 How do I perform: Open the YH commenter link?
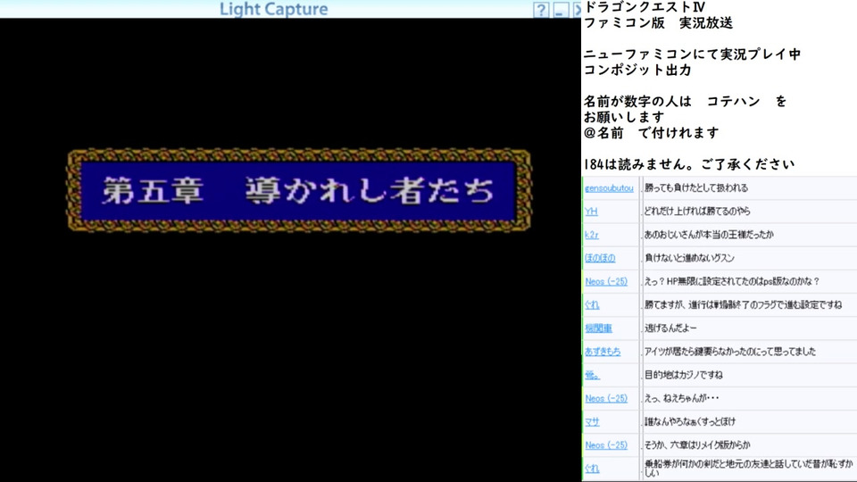coord(591,212)
